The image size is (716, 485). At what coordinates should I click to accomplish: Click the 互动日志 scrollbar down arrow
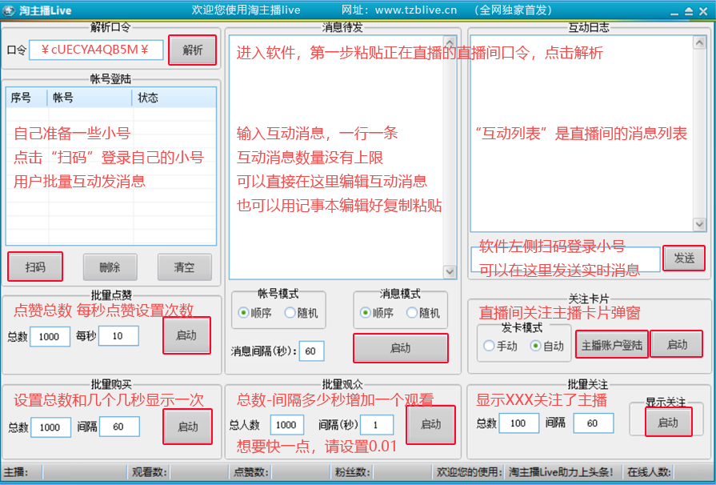(699, 224)
